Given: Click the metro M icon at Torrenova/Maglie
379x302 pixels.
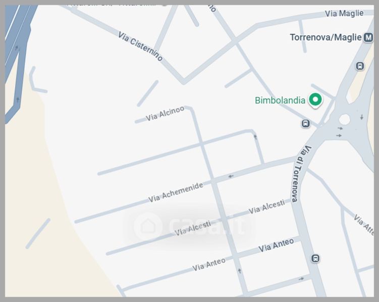Looking at the screenshot, I should (x=368, y=38).
